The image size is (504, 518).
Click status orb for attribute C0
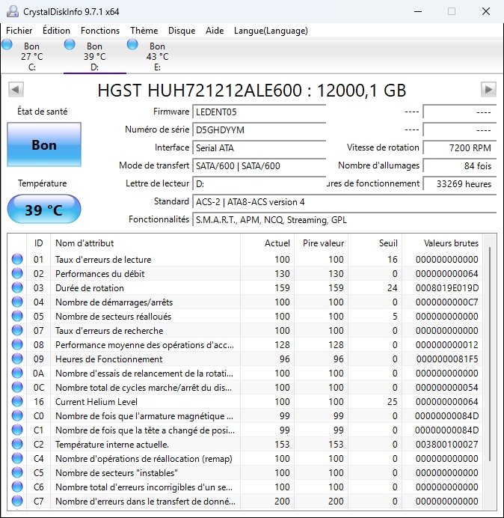pyautogui.click(x=17, y=415)
